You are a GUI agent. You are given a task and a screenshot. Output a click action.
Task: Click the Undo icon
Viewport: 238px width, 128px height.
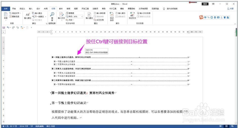click(8, 28)
